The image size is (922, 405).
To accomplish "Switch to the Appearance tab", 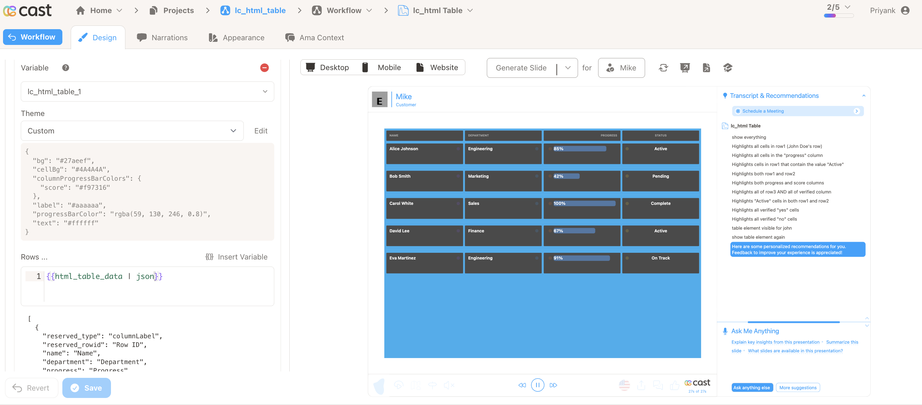I will pos(236,38).
